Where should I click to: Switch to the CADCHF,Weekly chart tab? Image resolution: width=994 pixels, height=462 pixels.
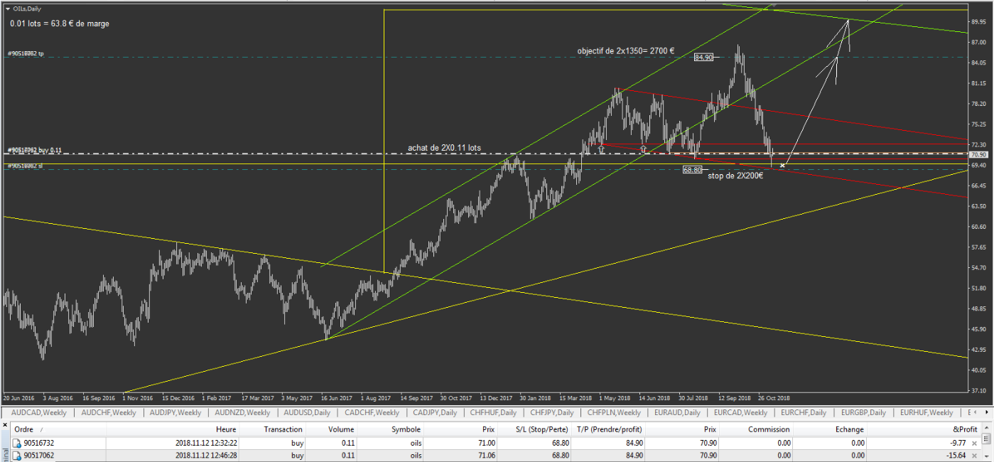[372, 413]
